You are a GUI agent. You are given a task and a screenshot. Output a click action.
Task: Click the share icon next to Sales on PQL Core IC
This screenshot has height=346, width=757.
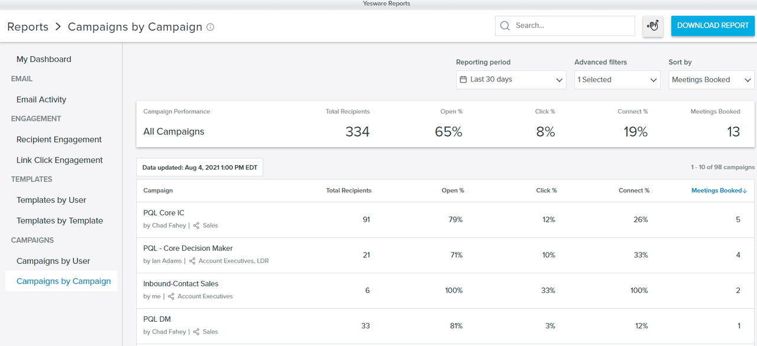pos(197,225)
